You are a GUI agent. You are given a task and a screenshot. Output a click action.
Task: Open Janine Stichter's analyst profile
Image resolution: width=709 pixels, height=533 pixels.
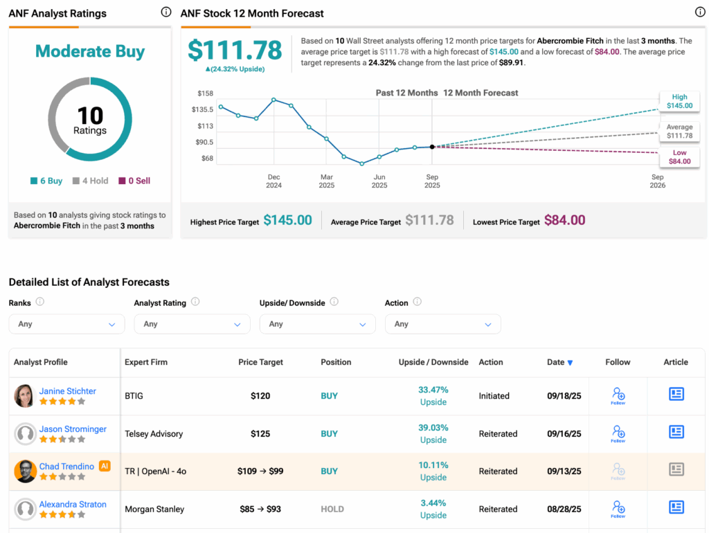pos(67,391)
